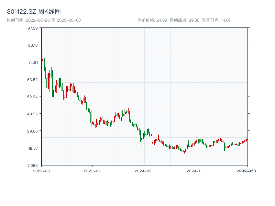Select the 2023-05 x-axis date label

(x=92, y=171)
